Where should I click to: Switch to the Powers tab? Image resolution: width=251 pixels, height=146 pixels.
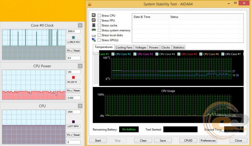tap(154, 48)
